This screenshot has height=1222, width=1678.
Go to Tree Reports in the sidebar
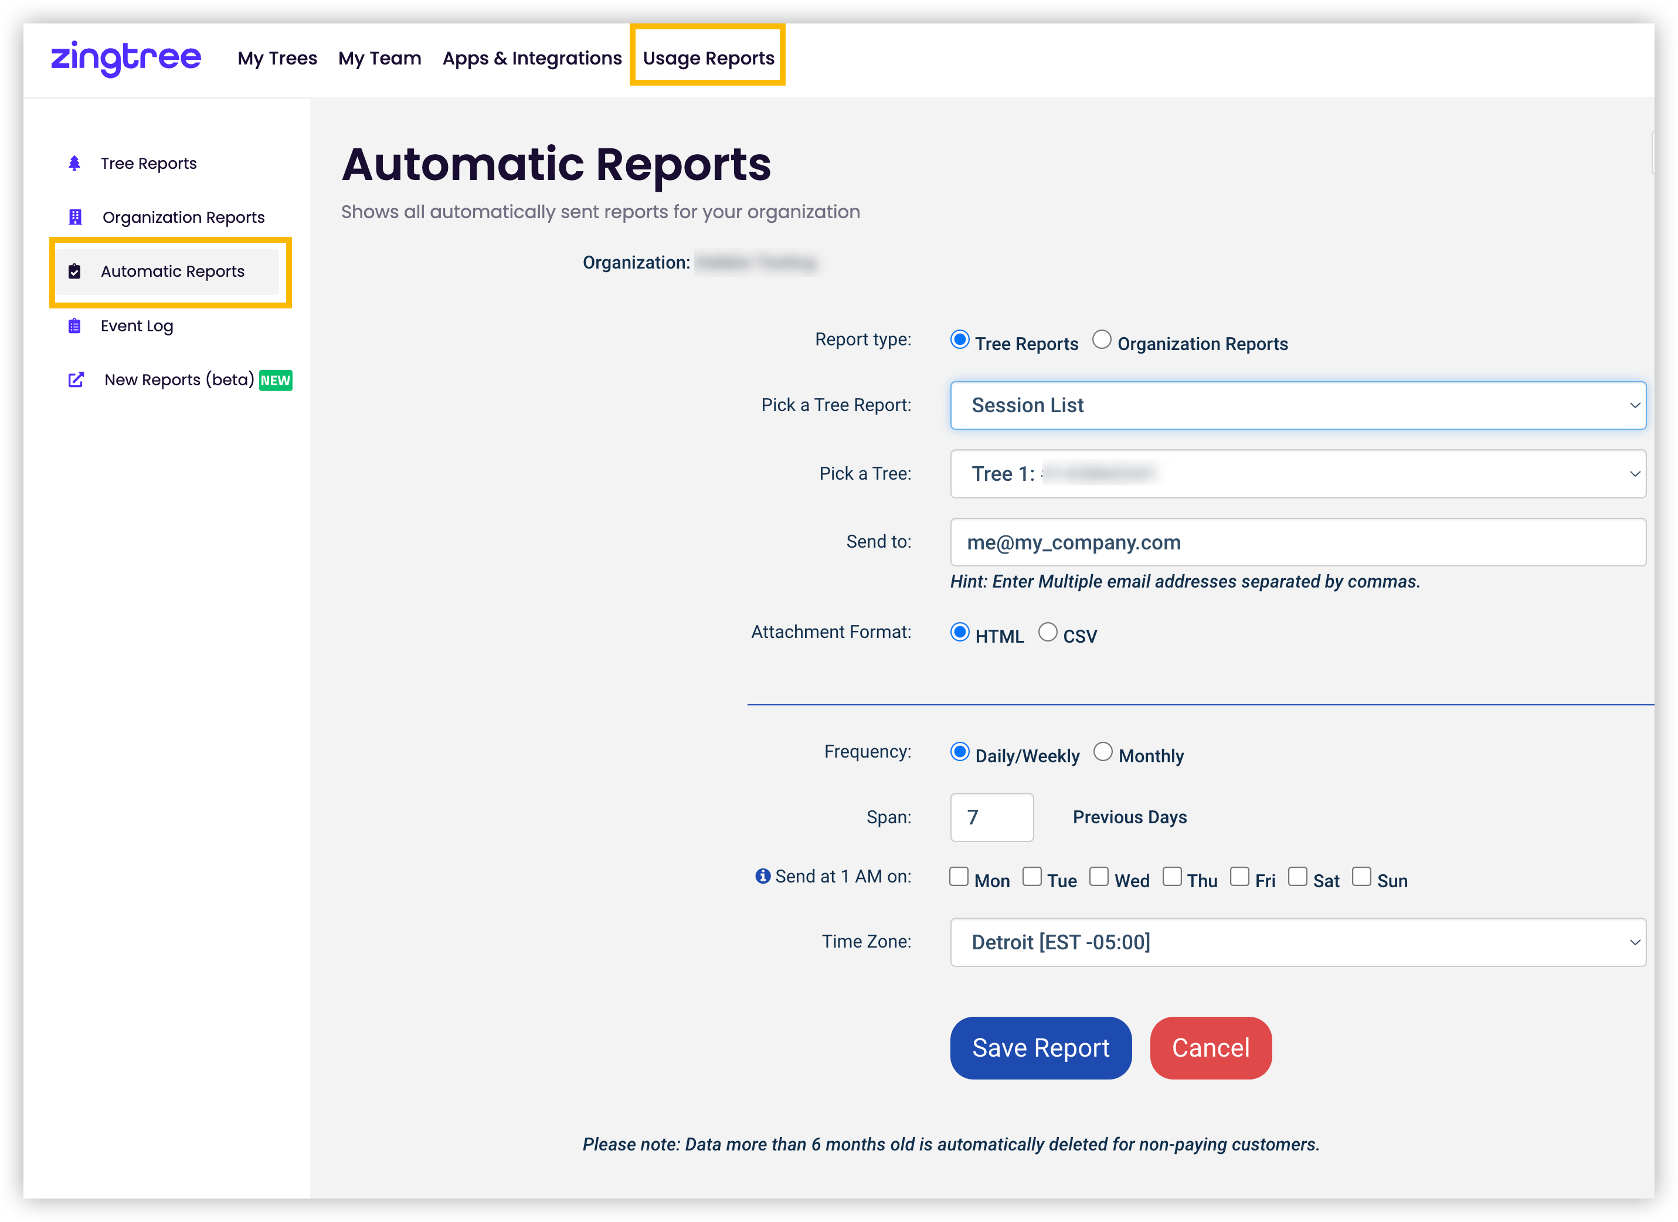click(x=149, y=164)
